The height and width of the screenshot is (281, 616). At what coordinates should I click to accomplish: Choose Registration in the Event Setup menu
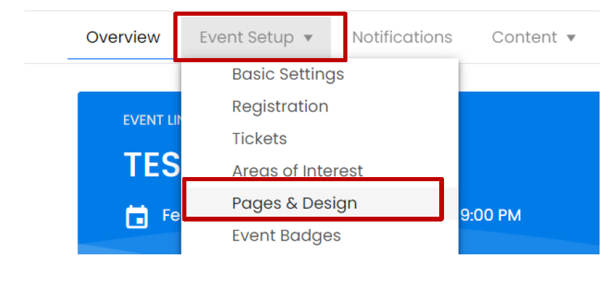[280, 107]
